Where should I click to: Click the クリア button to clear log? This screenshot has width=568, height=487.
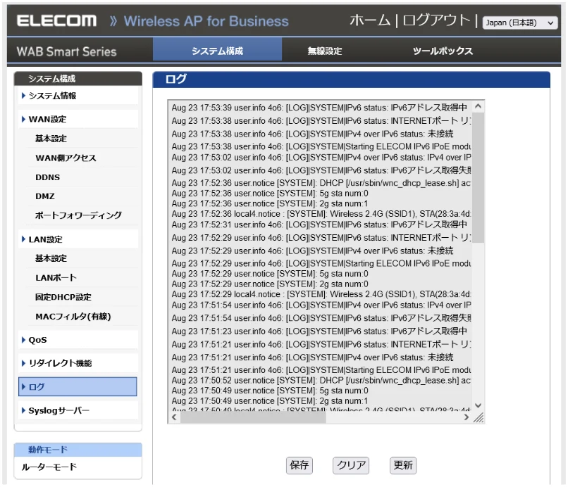point(351,465)
